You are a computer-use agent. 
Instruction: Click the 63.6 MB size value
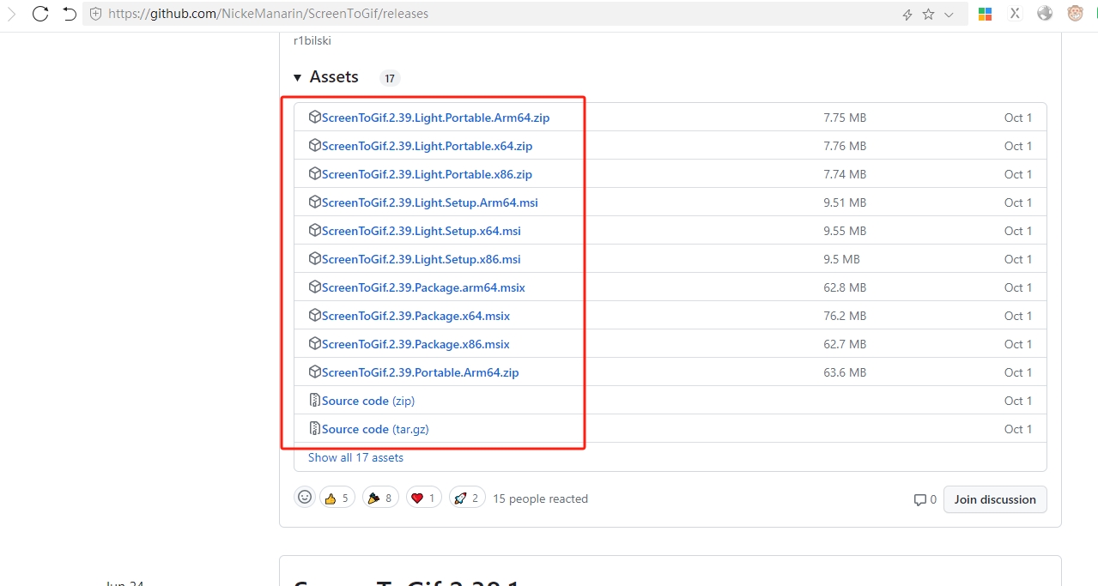coord(845,372)
